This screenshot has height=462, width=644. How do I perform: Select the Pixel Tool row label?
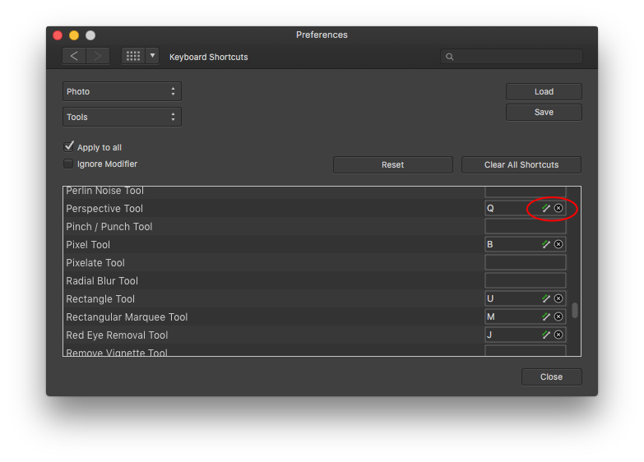pyautogui.click(x=88, y=245)
